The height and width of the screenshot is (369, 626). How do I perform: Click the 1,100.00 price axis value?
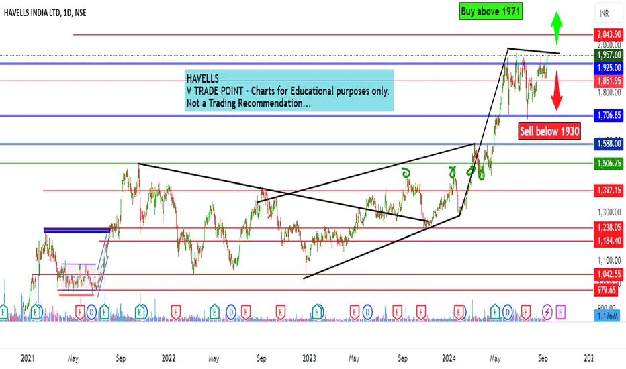tap(609, 260)
